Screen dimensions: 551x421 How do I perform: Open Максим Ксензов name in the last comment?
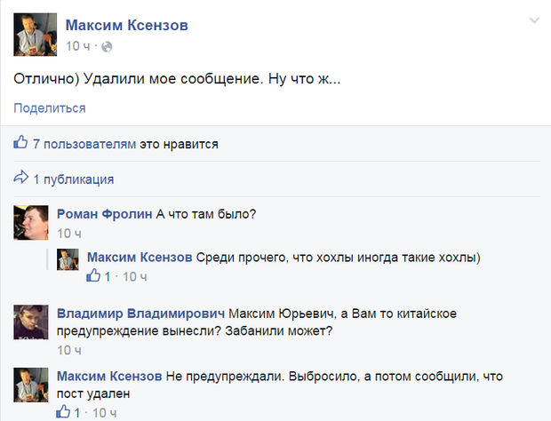point(109,377)
